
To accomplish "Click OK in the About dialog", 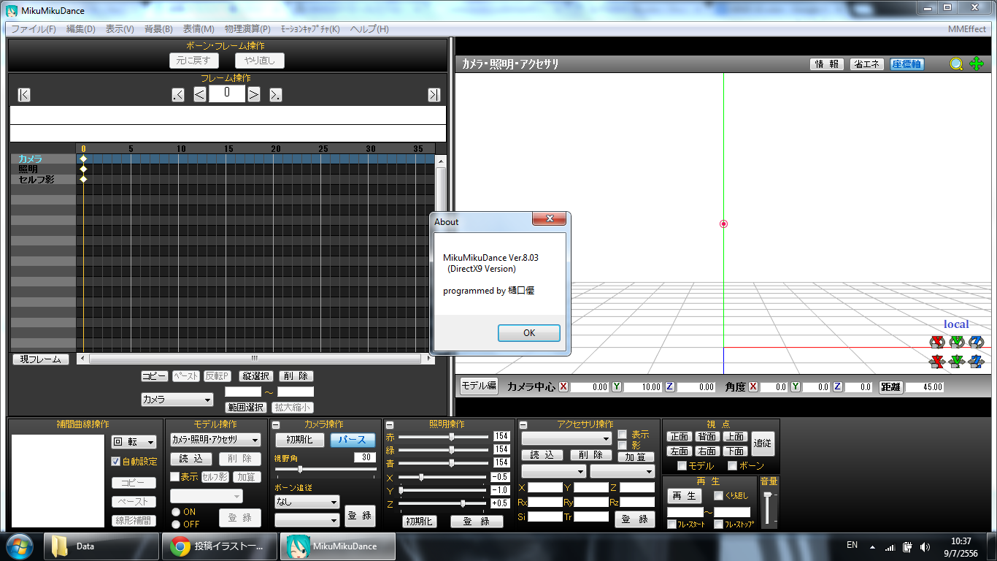I will coord(529,333).
